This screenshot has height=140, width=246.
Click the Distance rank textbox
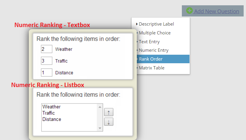(x=46, y=73)
